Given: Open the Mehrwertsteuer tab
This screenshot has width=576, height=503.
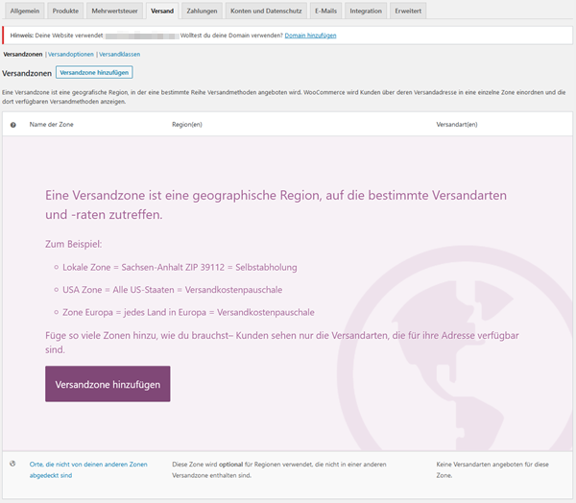Looking at the screenshot, I should coord(114,11).
